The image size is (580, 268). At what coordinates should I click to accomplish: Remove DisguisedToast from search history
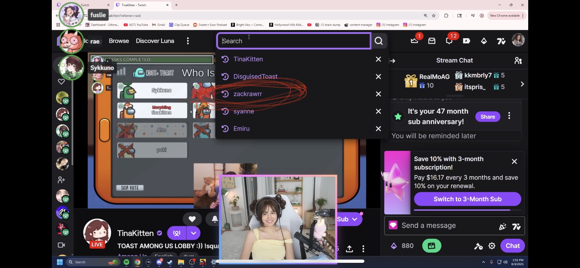(x=378, y=77)
